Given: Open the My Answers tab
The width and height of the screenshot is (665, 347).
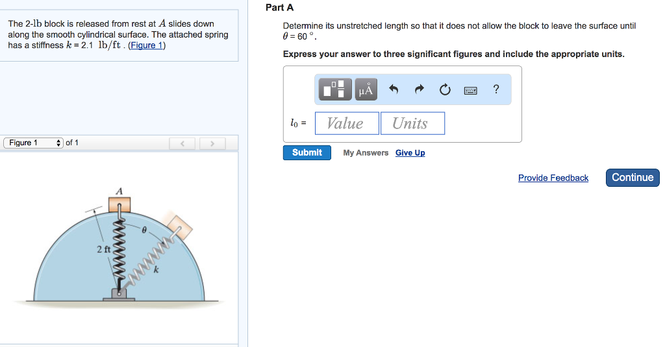Looking at the screenshot, I should click(x=366, y=153).
